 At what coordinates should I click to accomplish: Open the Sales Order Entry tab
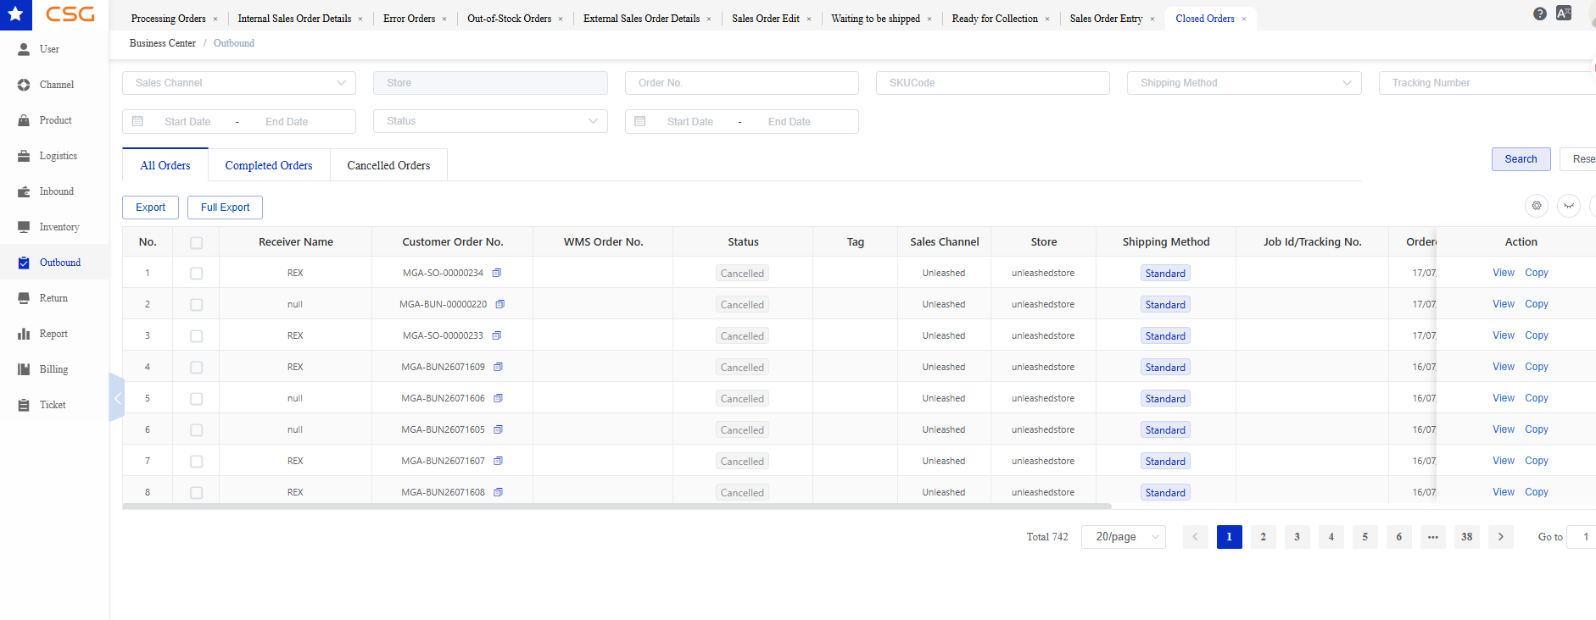1106,19
